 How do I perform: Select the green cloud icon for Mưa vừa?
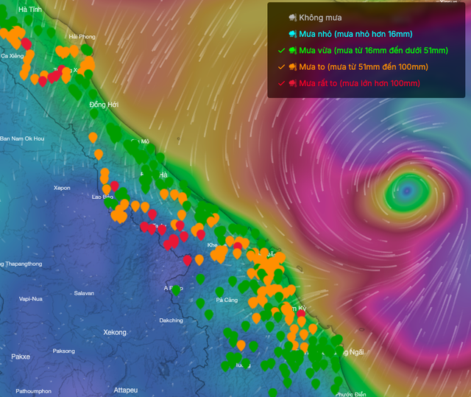point(293,50)
